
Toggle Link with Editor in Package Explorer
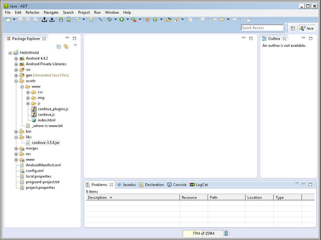tap(66, 46)
